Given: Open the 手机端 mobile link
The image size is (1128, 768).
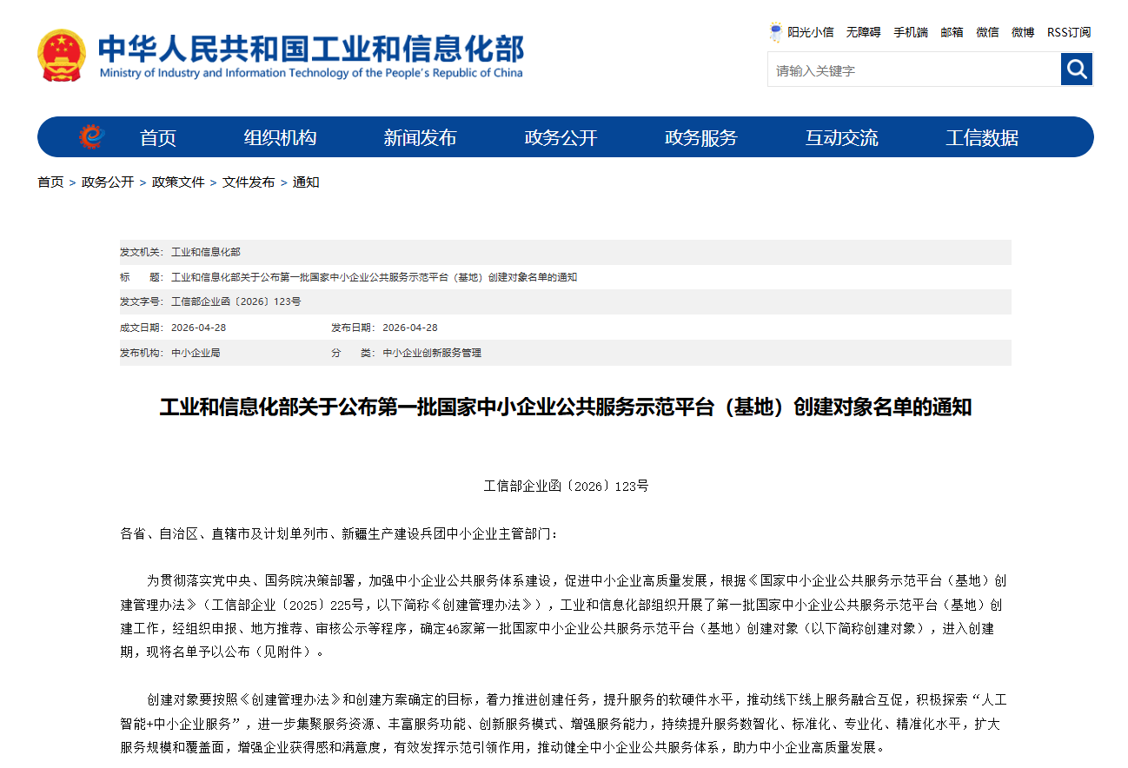Looking at the screenshot, I should (x=911, y=32).
